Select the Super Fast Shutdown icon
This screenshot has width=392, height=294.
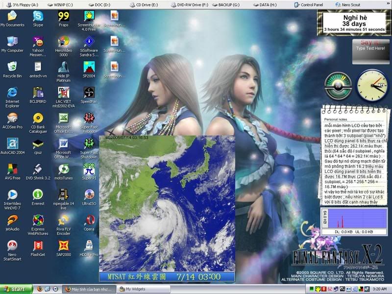tap(89, 148)
